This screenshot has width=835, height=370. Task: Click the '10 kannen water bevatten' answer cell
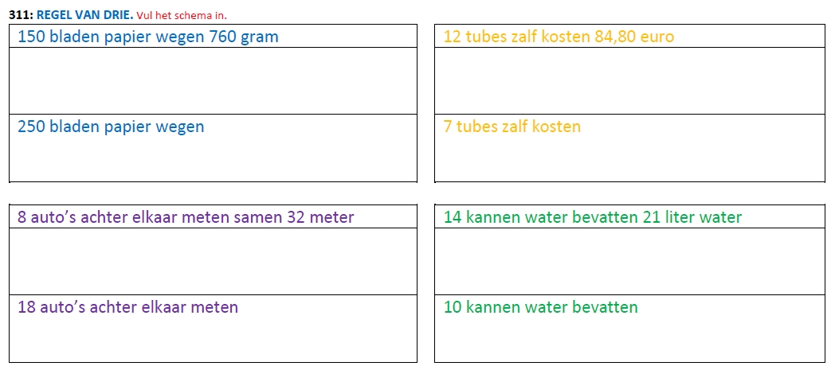[630, 329]
